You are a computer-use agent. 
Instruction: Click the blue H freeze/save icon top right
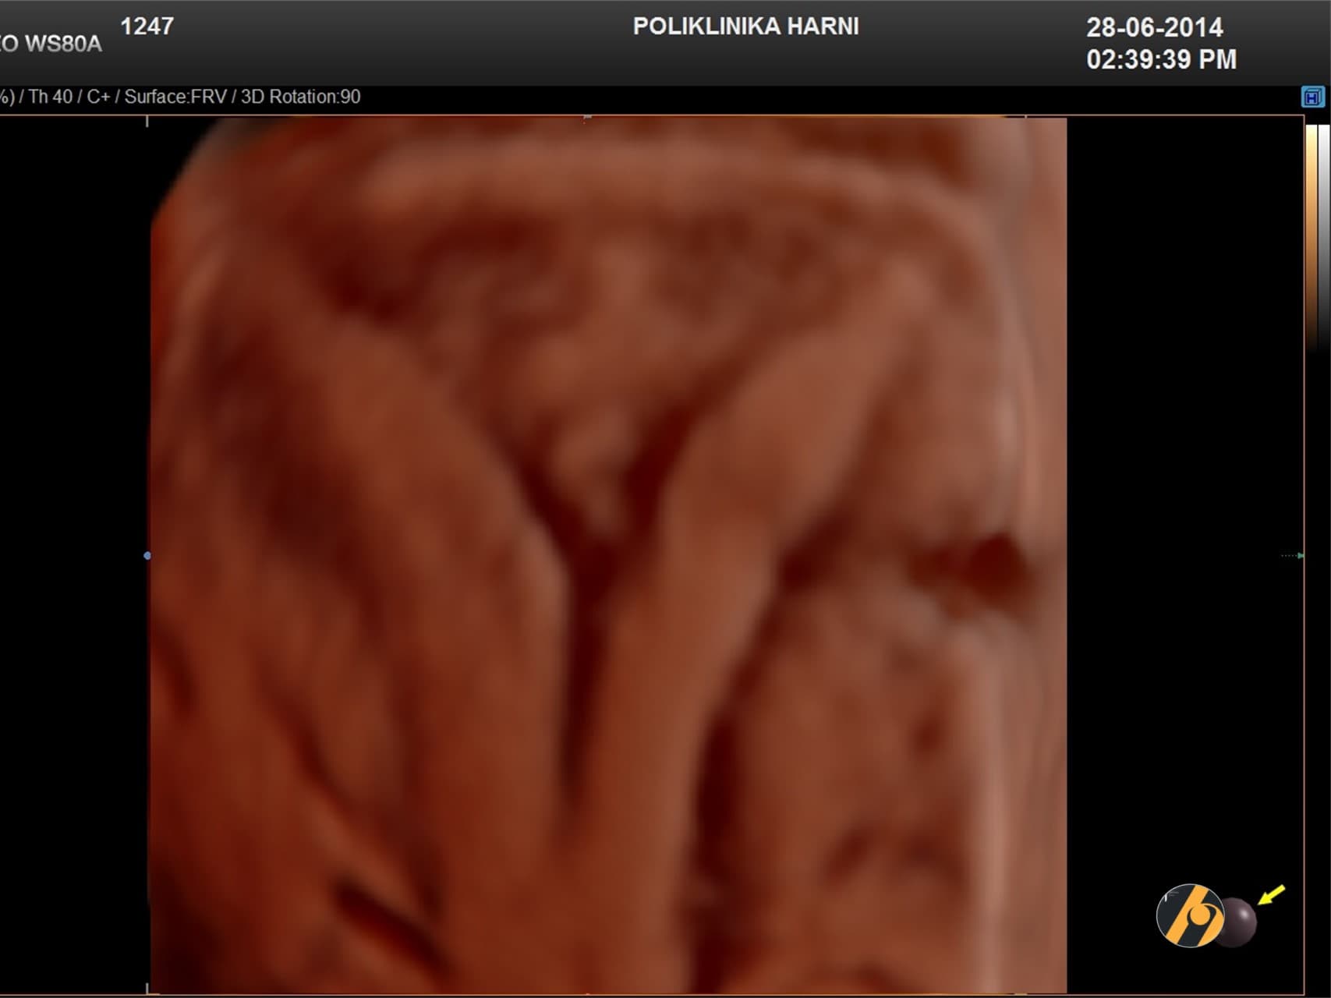1312,97
